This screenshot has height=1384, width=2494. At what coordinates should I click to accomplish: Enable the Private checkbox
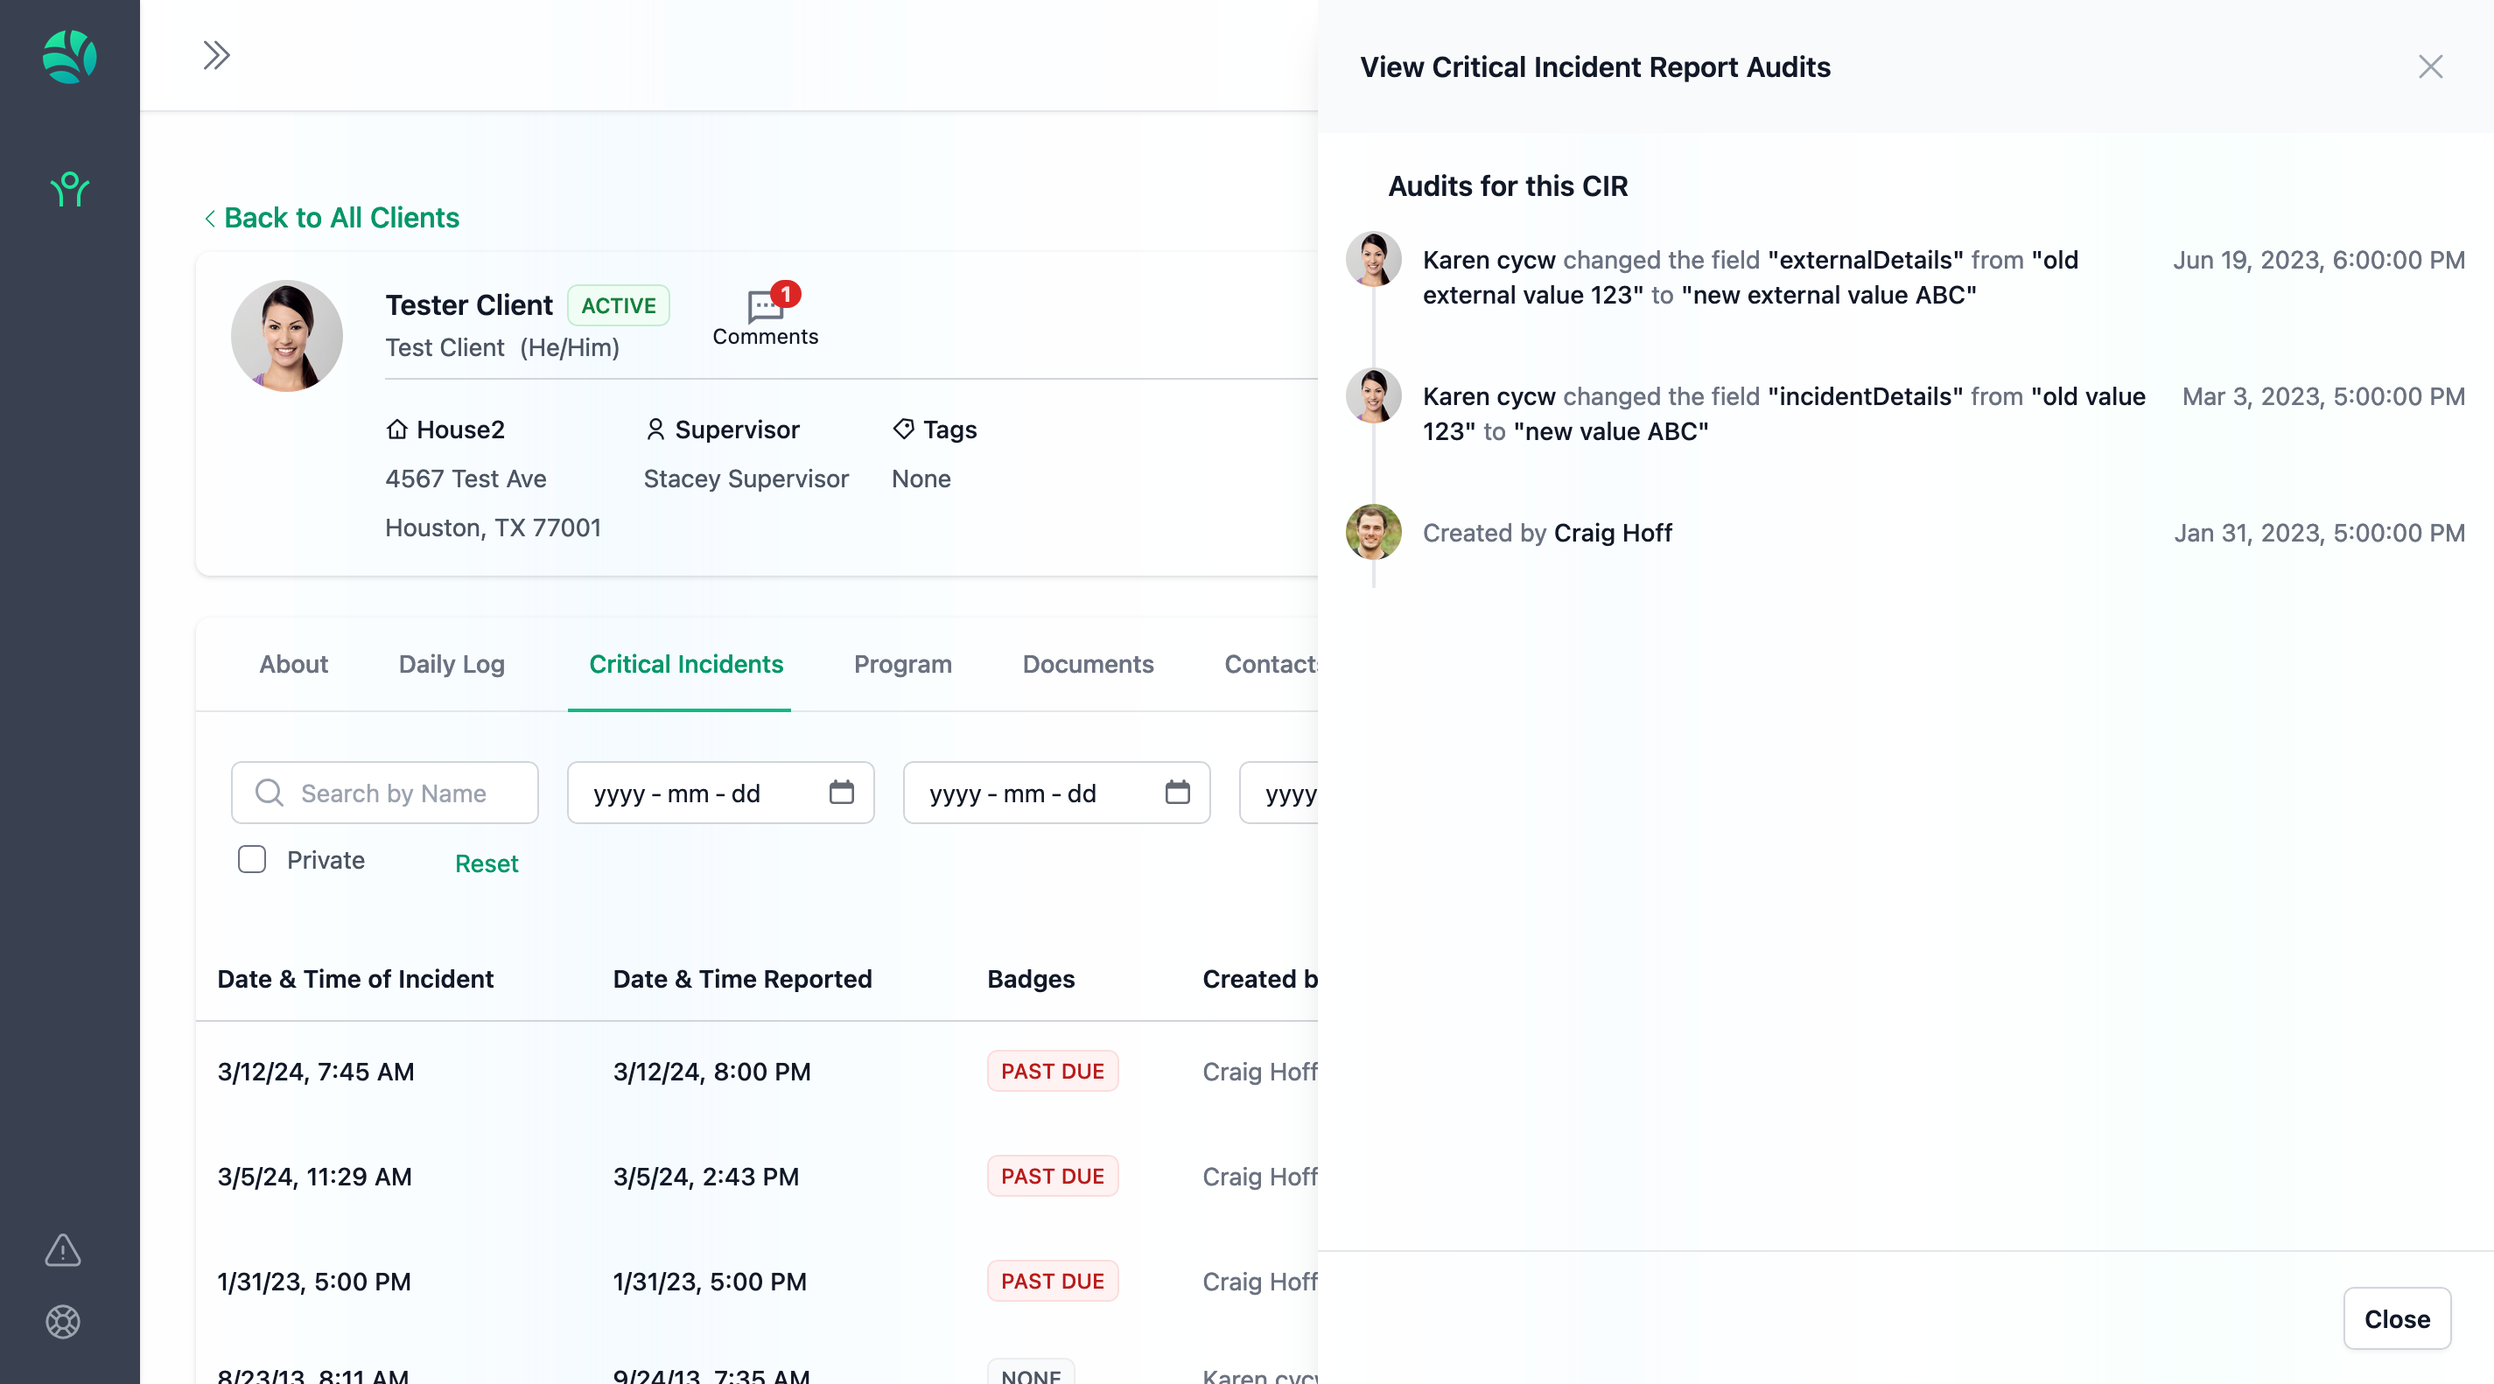click(x=252, y=859)
